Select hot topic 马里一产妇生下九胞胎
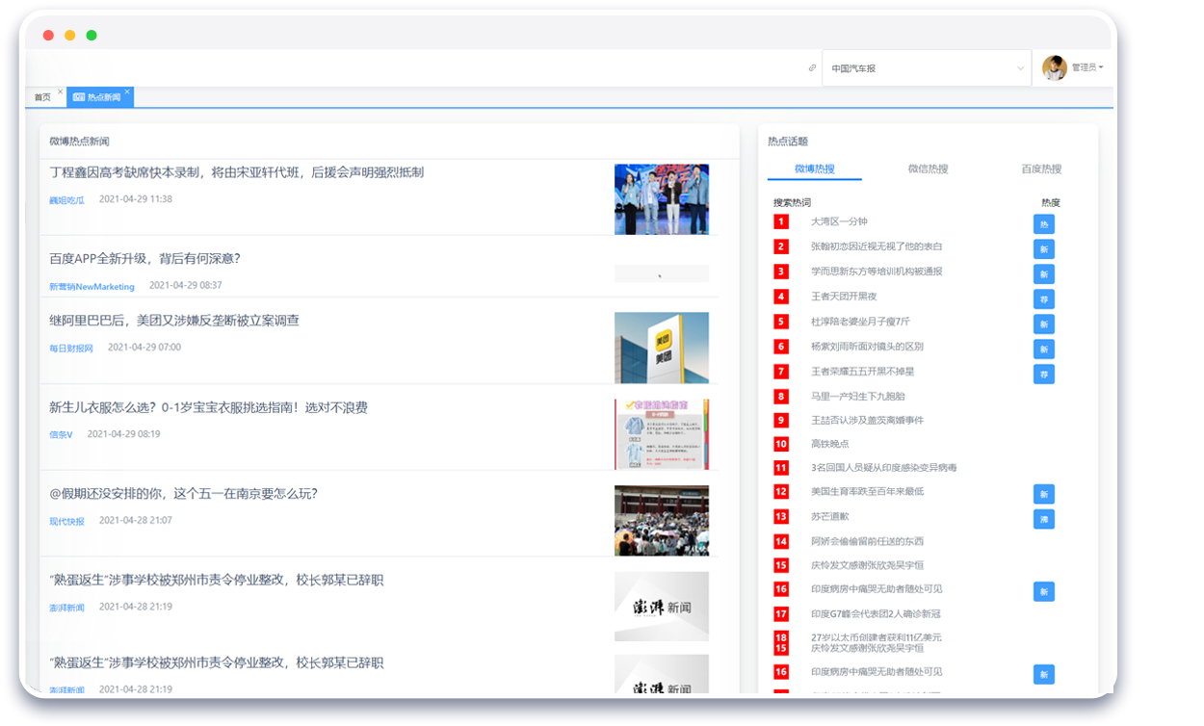Screen dimensions: 1204x726 pos(858,396)
